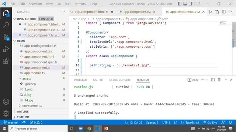Open Source Control view with badge
Screen dimensions: 236x132
[6, 37]
